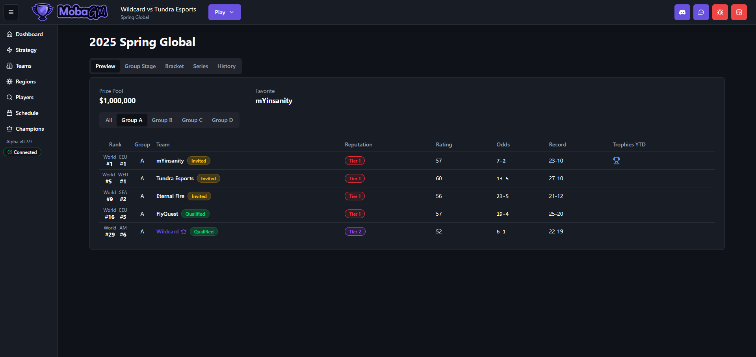Select the Group B filter
The width and height of the screenshot is (756, 357).
pos(162,120)
